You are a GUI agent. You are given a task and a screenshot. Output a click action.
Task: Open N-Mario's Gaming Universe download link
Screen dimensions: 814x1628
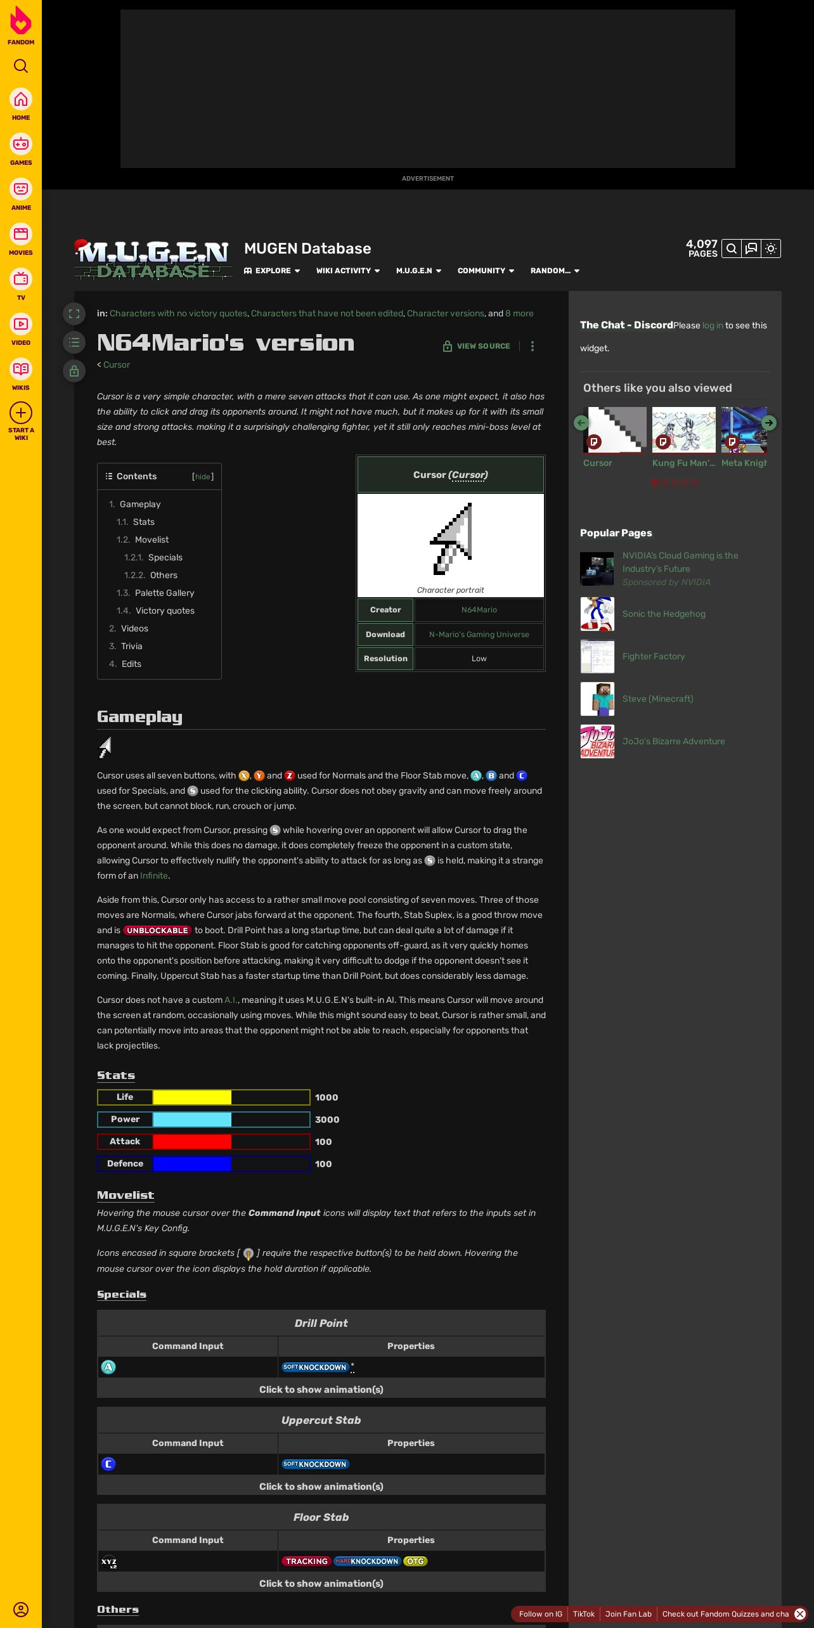coord(479,635)
